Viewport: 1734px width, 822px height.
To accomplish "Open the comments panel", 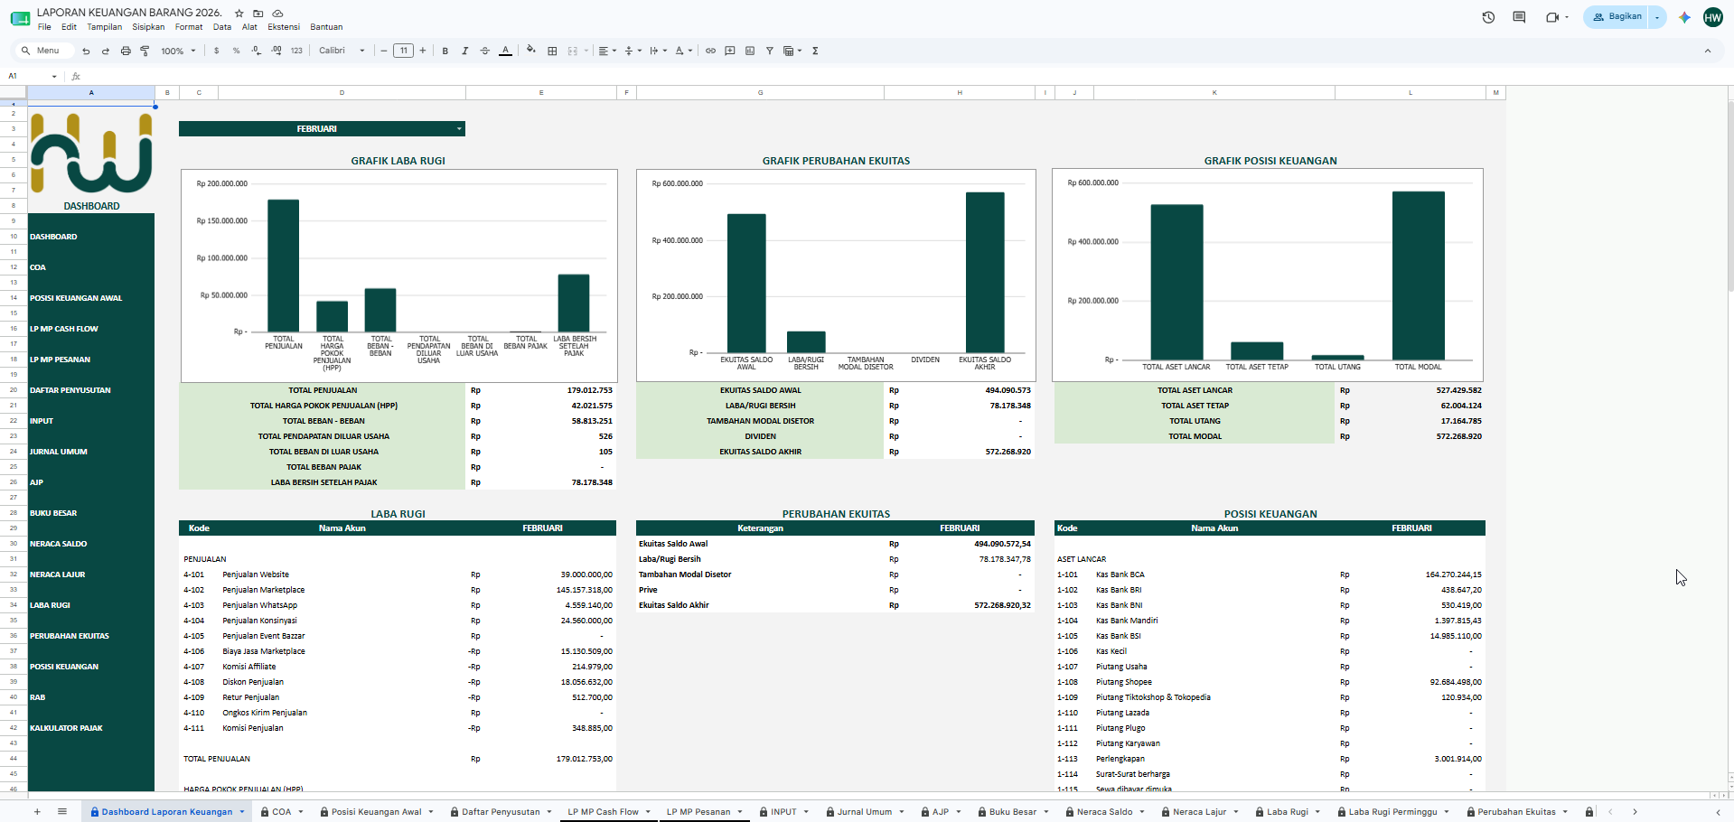I will click(x=1519, y=17).
